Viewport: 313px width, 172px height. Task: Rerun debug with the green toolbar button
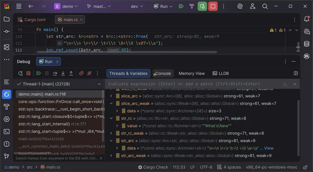[202, 6]
